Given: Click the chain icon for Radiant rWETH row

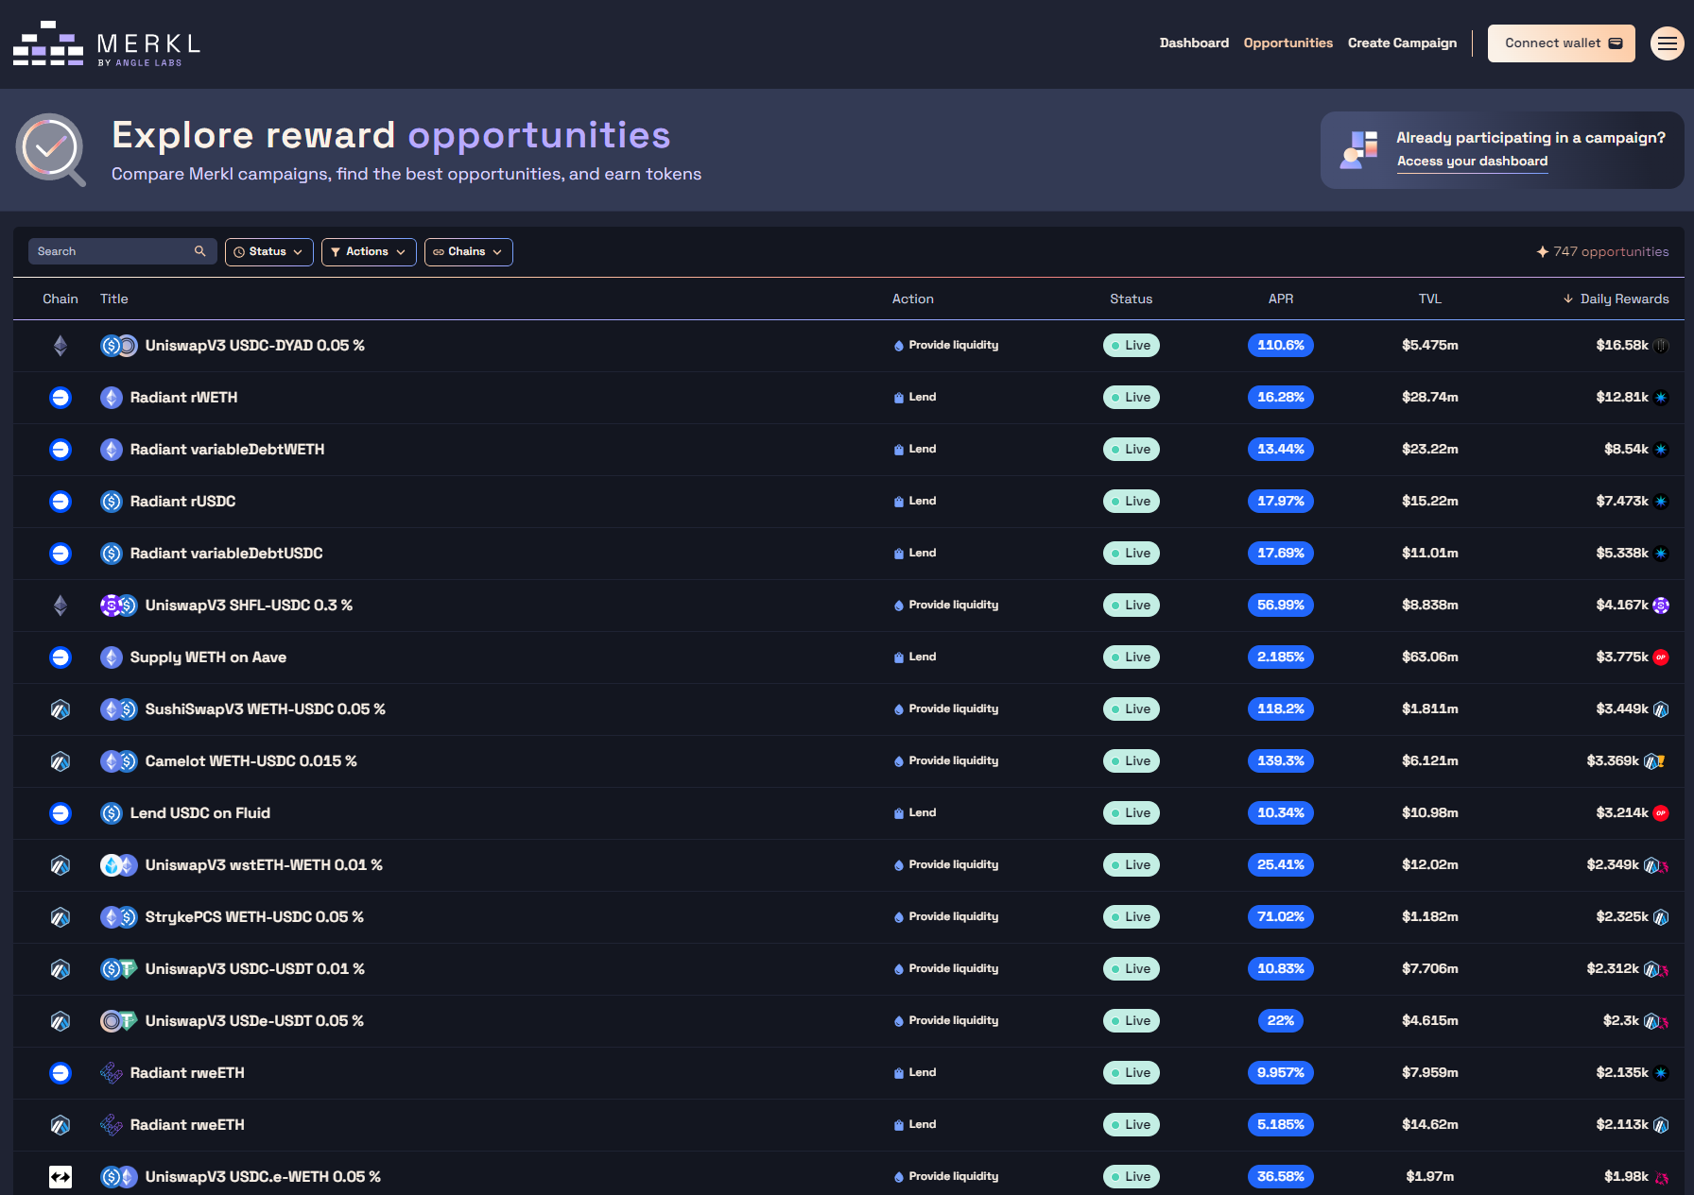Looking at the screenshot, I should tap(60, 398).
